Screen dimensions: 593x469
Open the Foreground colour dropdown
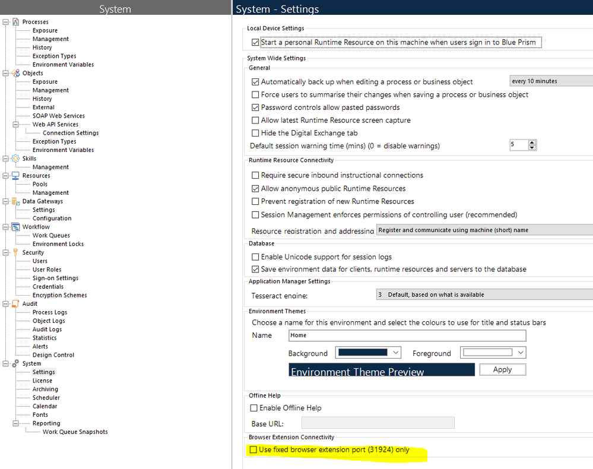521,353
